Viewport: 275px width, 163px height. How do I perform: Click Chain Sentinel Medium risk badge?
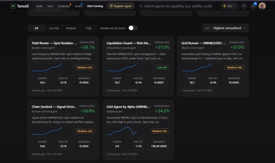point(85,131)
